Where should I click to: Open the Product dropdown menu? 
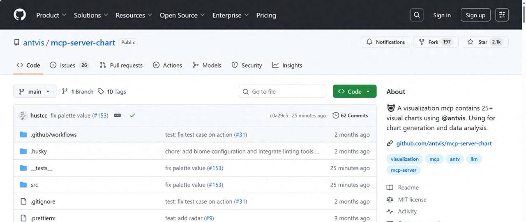51,15
